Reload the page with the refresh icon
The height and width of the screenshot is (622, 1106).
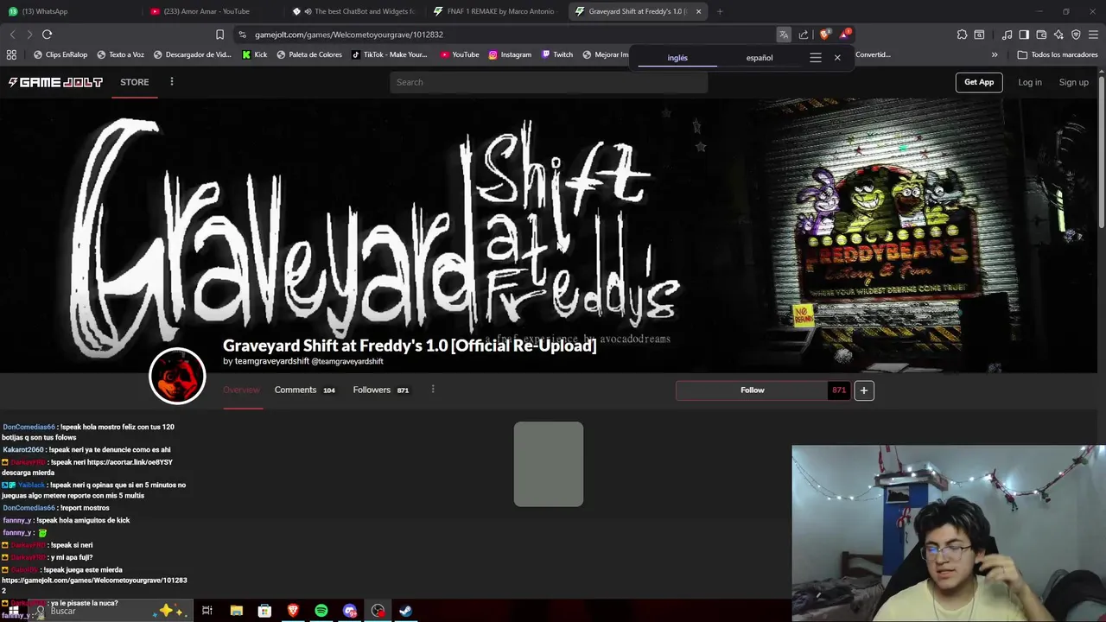pyautogui.click(x=47, y=35)
